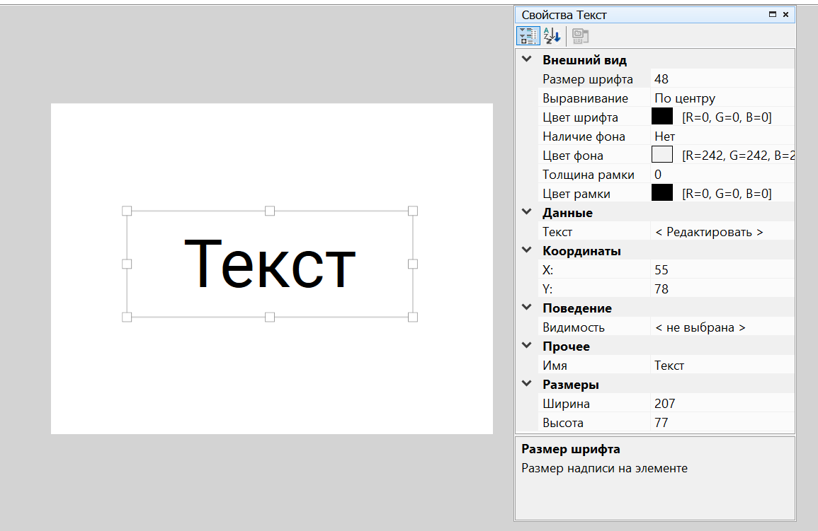Collapse the Данные section
This screenshot has width=818, height=531.
click(x=526, y=212)
